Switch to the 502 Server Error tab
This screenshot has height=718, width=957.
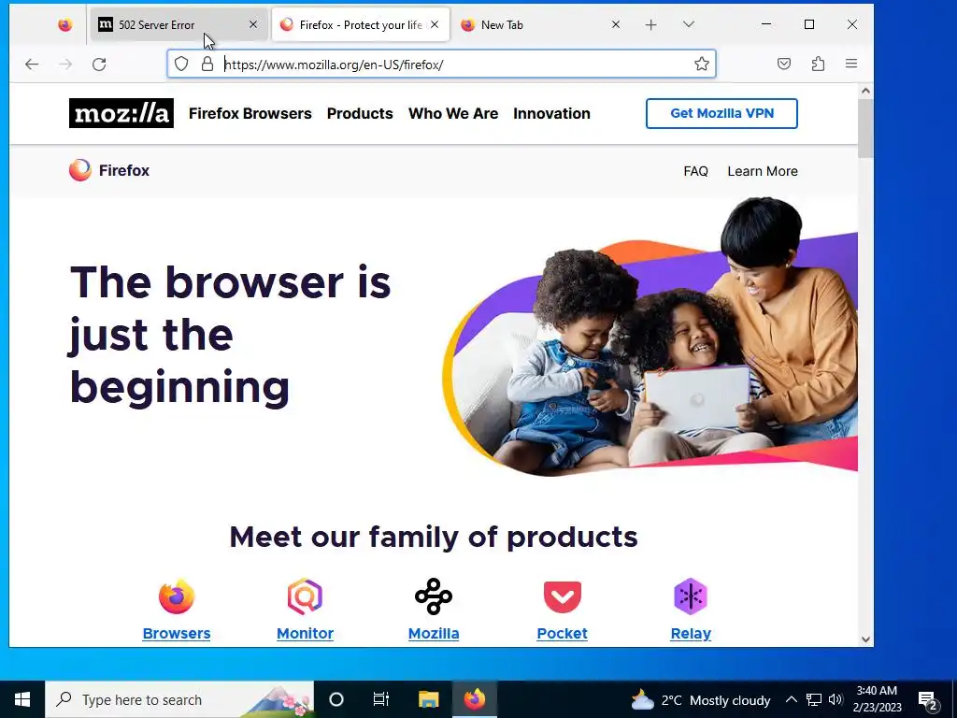pos(179,25)
